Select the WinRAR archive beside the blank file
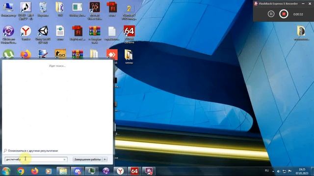The image size is (314, 176). (95, 35)
